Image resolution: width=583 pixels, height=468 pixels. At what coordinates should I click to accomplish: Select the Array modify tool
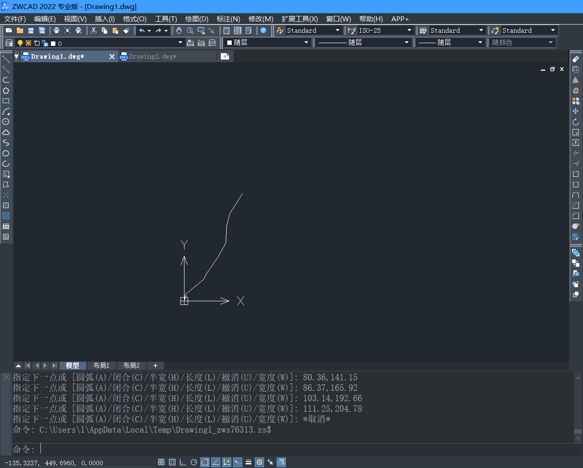576,101
